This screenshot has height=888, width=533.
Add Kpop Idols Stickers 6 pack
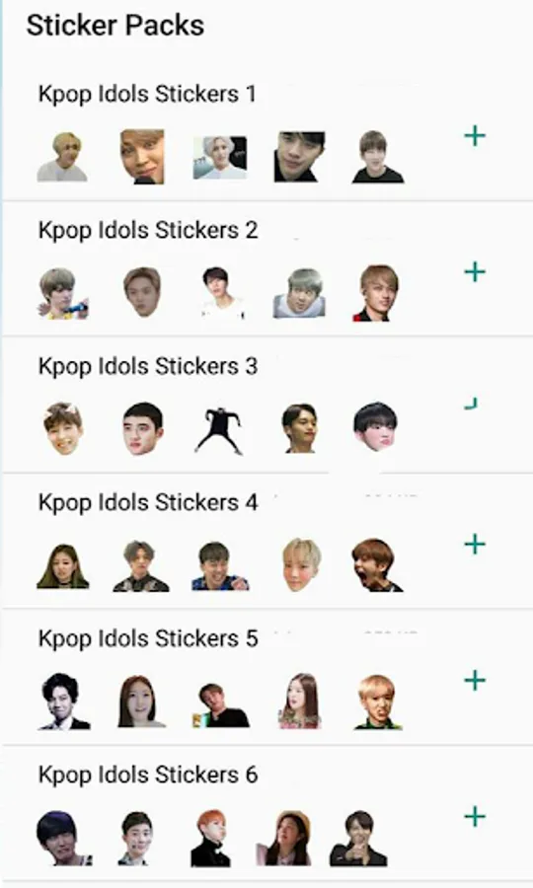point(475,817)
